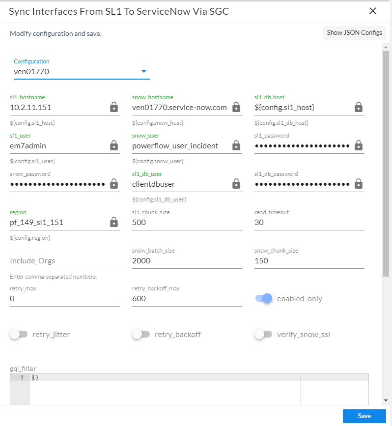Screen dimensions: 392x426
Task: Click the vertical scrollbar thumb
Action: tap(386, 164)
